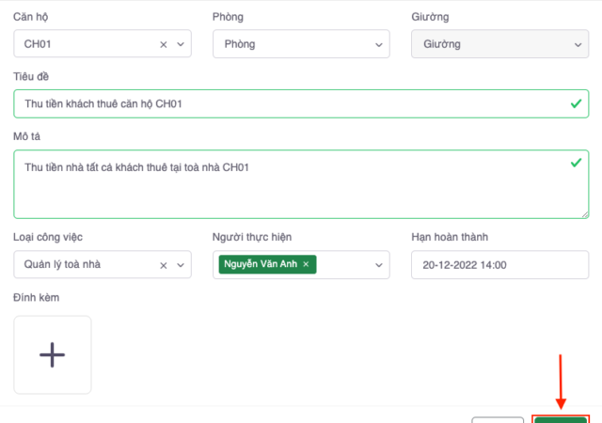Click the white cancel button at bottom
Viewport: 602px width, 423px height.
click(497, 419)
